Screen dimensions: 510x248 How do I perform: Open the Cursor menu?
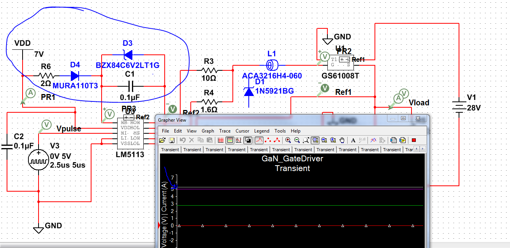click(x=242, y=131)
